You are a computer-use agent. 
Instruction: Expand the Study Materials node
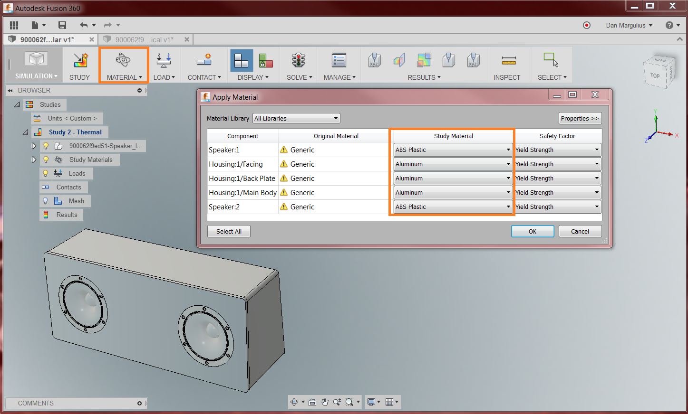[x=34, y=160]
